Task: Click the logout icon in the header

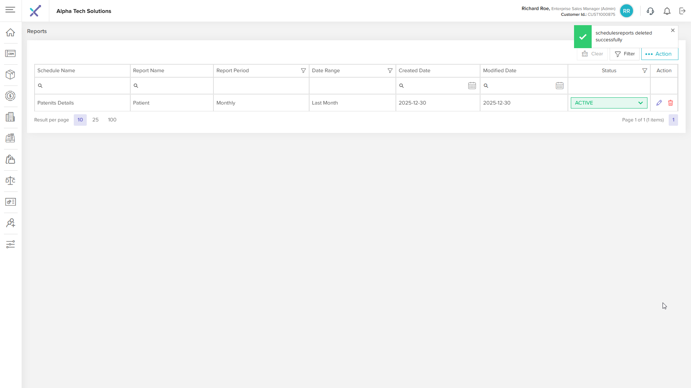Action: 682,11
